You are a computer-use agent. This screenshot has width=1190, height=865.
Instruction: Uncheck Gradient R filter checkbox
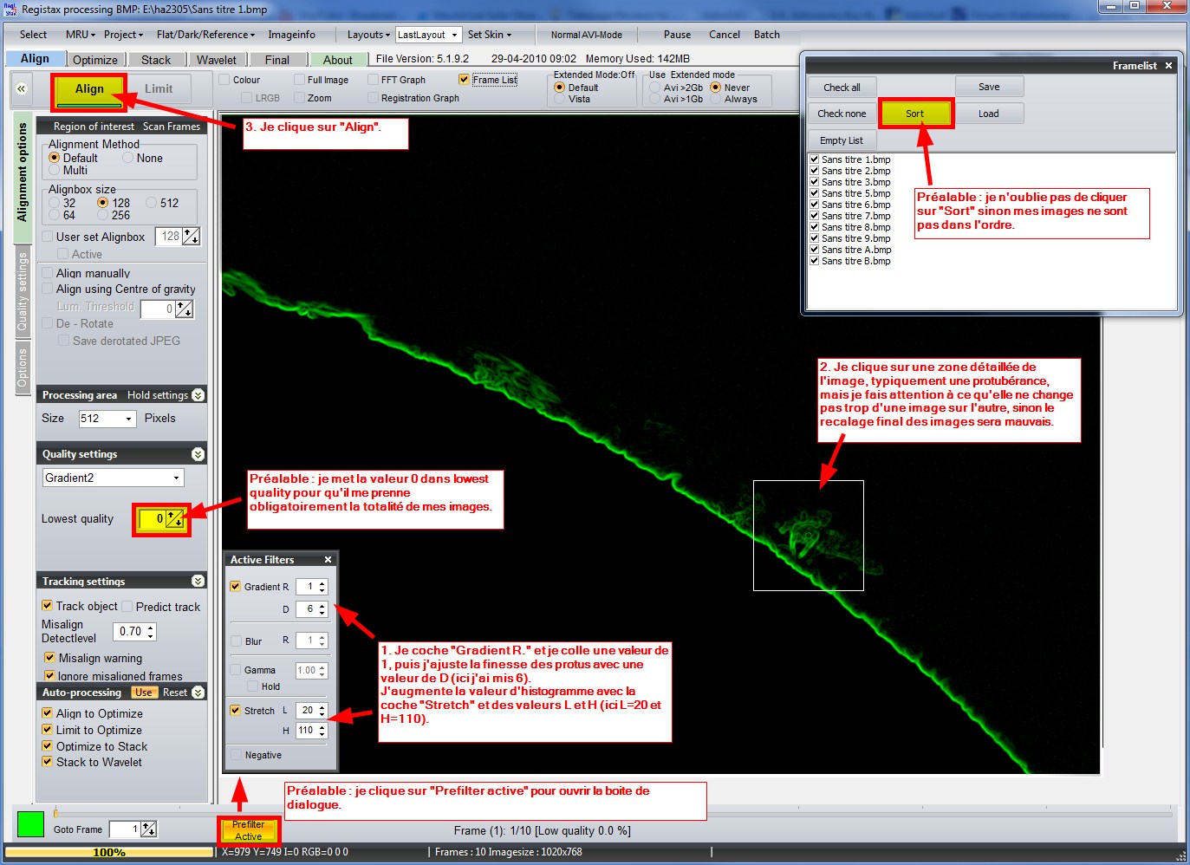235,587
